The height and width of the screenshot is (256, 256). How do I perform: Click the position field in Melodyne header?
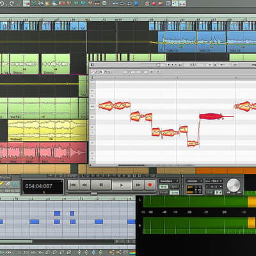[x=193, y=65]
